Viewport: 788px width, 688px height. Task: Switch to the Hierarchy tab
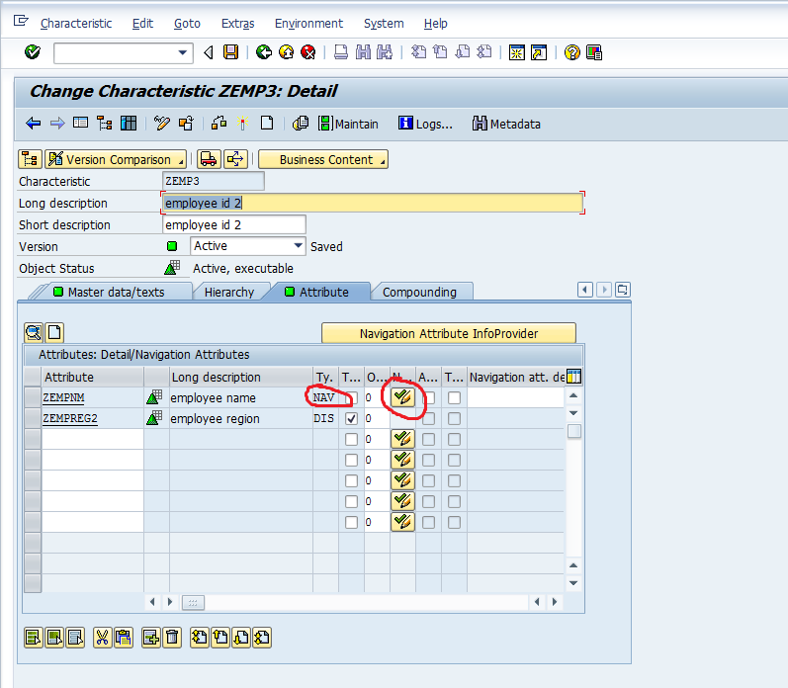pos(229,292)
